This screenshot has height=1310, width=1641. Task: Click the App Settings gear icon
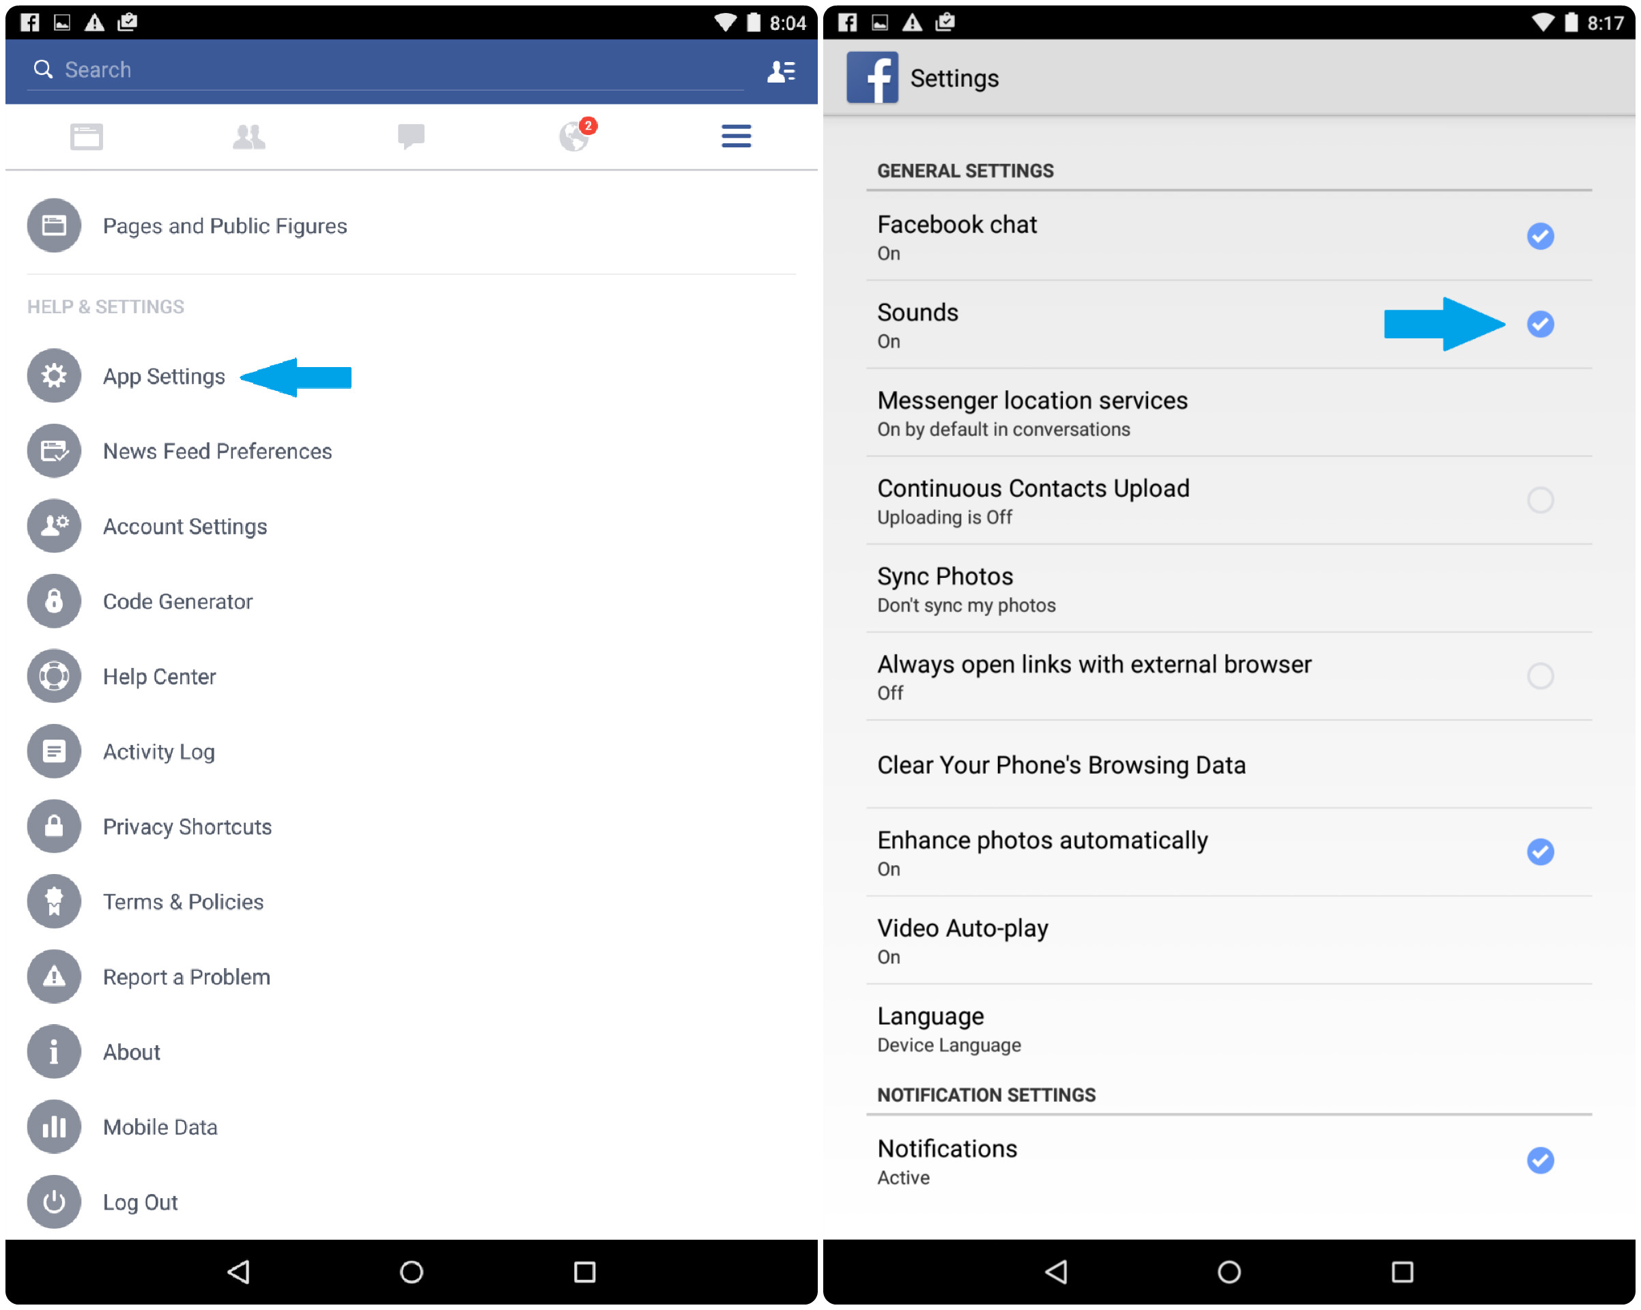(x=53, y=375)
